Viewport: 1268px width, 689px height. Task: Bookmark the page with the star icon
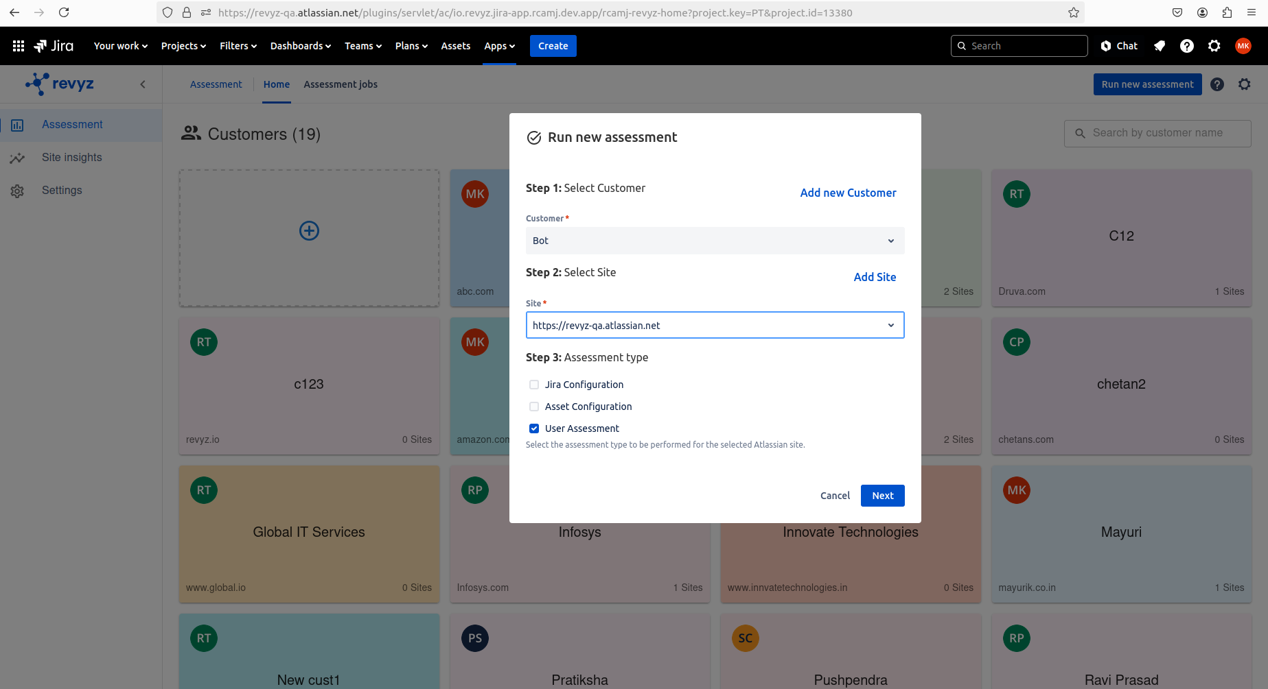[x=1074, y=12]
